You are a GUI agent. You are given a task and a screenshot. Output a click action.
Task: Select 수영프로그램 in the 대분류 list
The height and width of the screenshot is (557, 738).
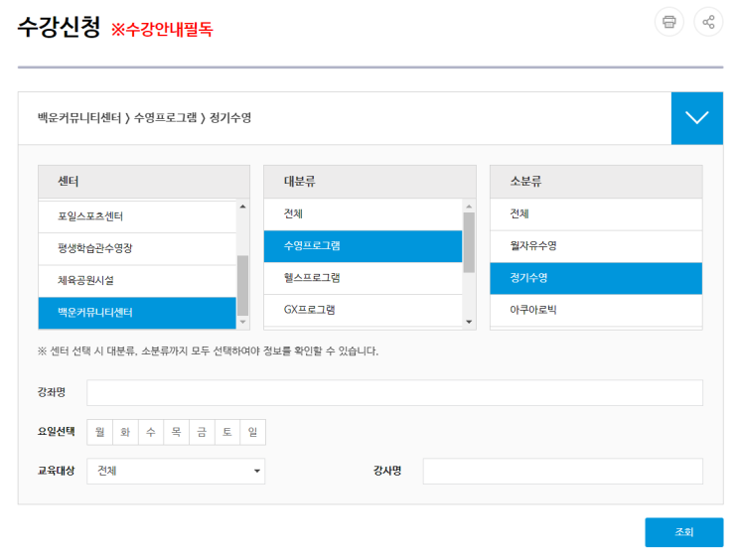point(363,246)
